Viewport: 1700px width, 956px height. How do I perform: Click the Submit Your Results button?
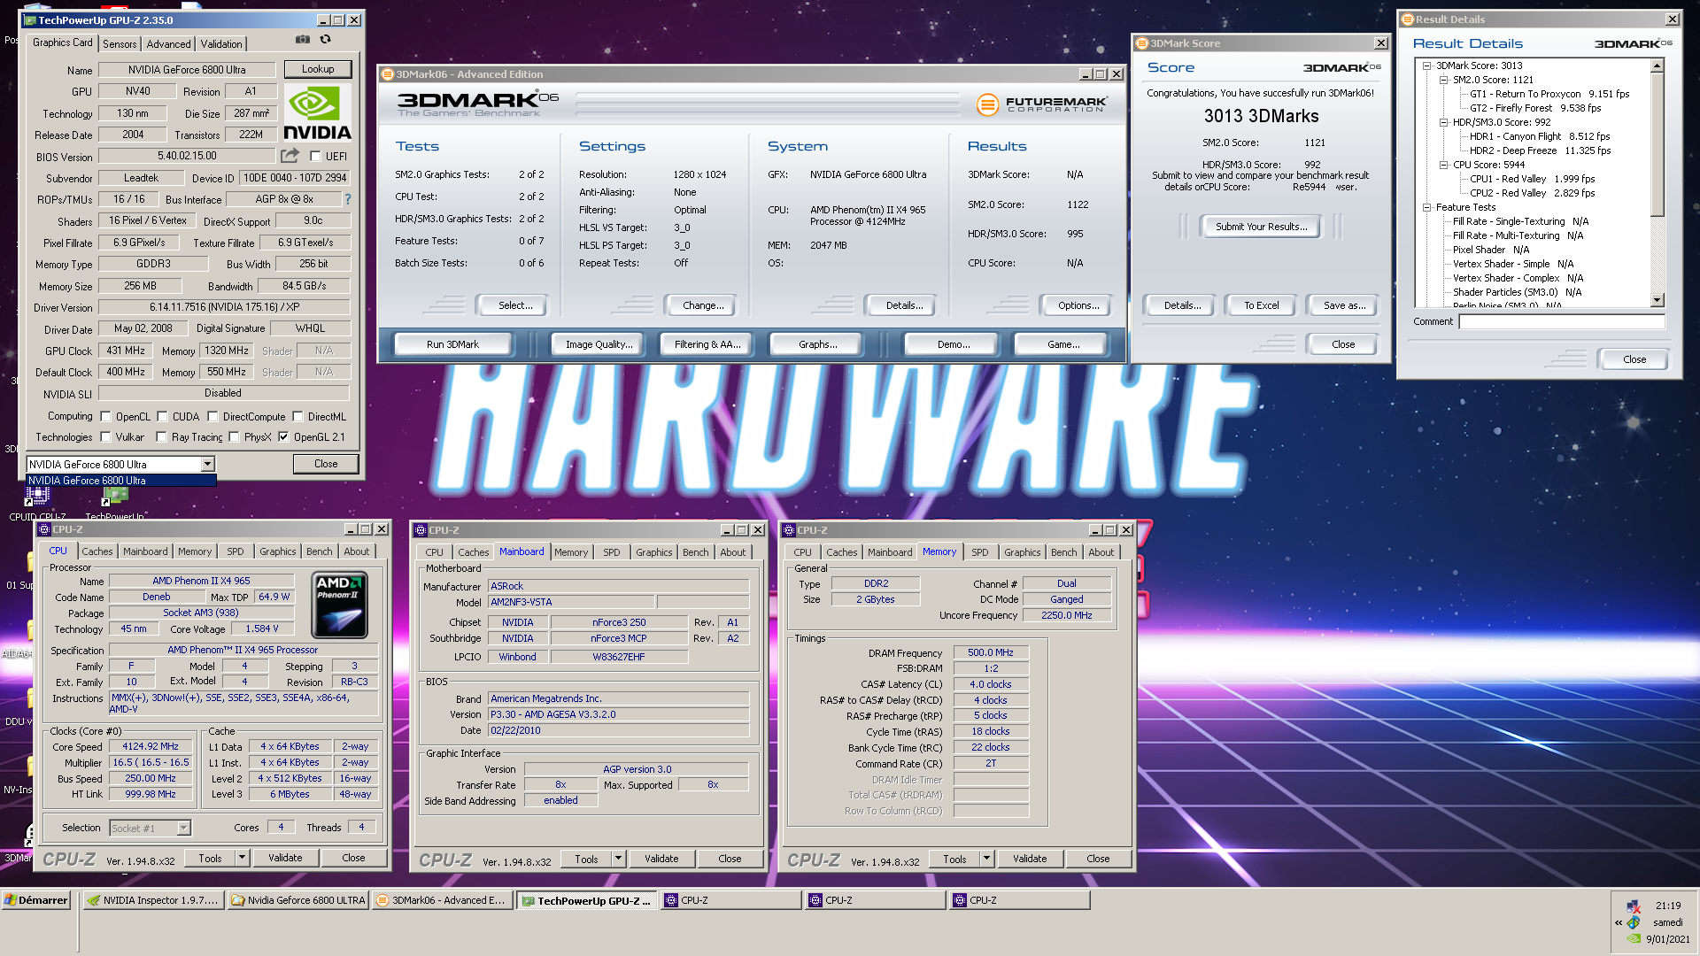(x=1261, y=227)
